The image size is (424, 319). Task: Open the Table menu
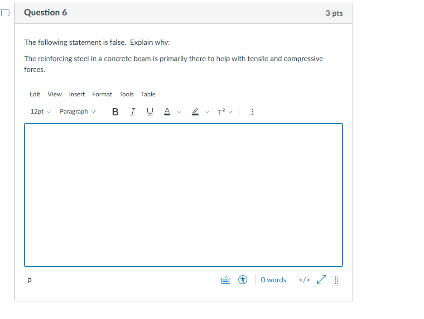pos(148,94)
